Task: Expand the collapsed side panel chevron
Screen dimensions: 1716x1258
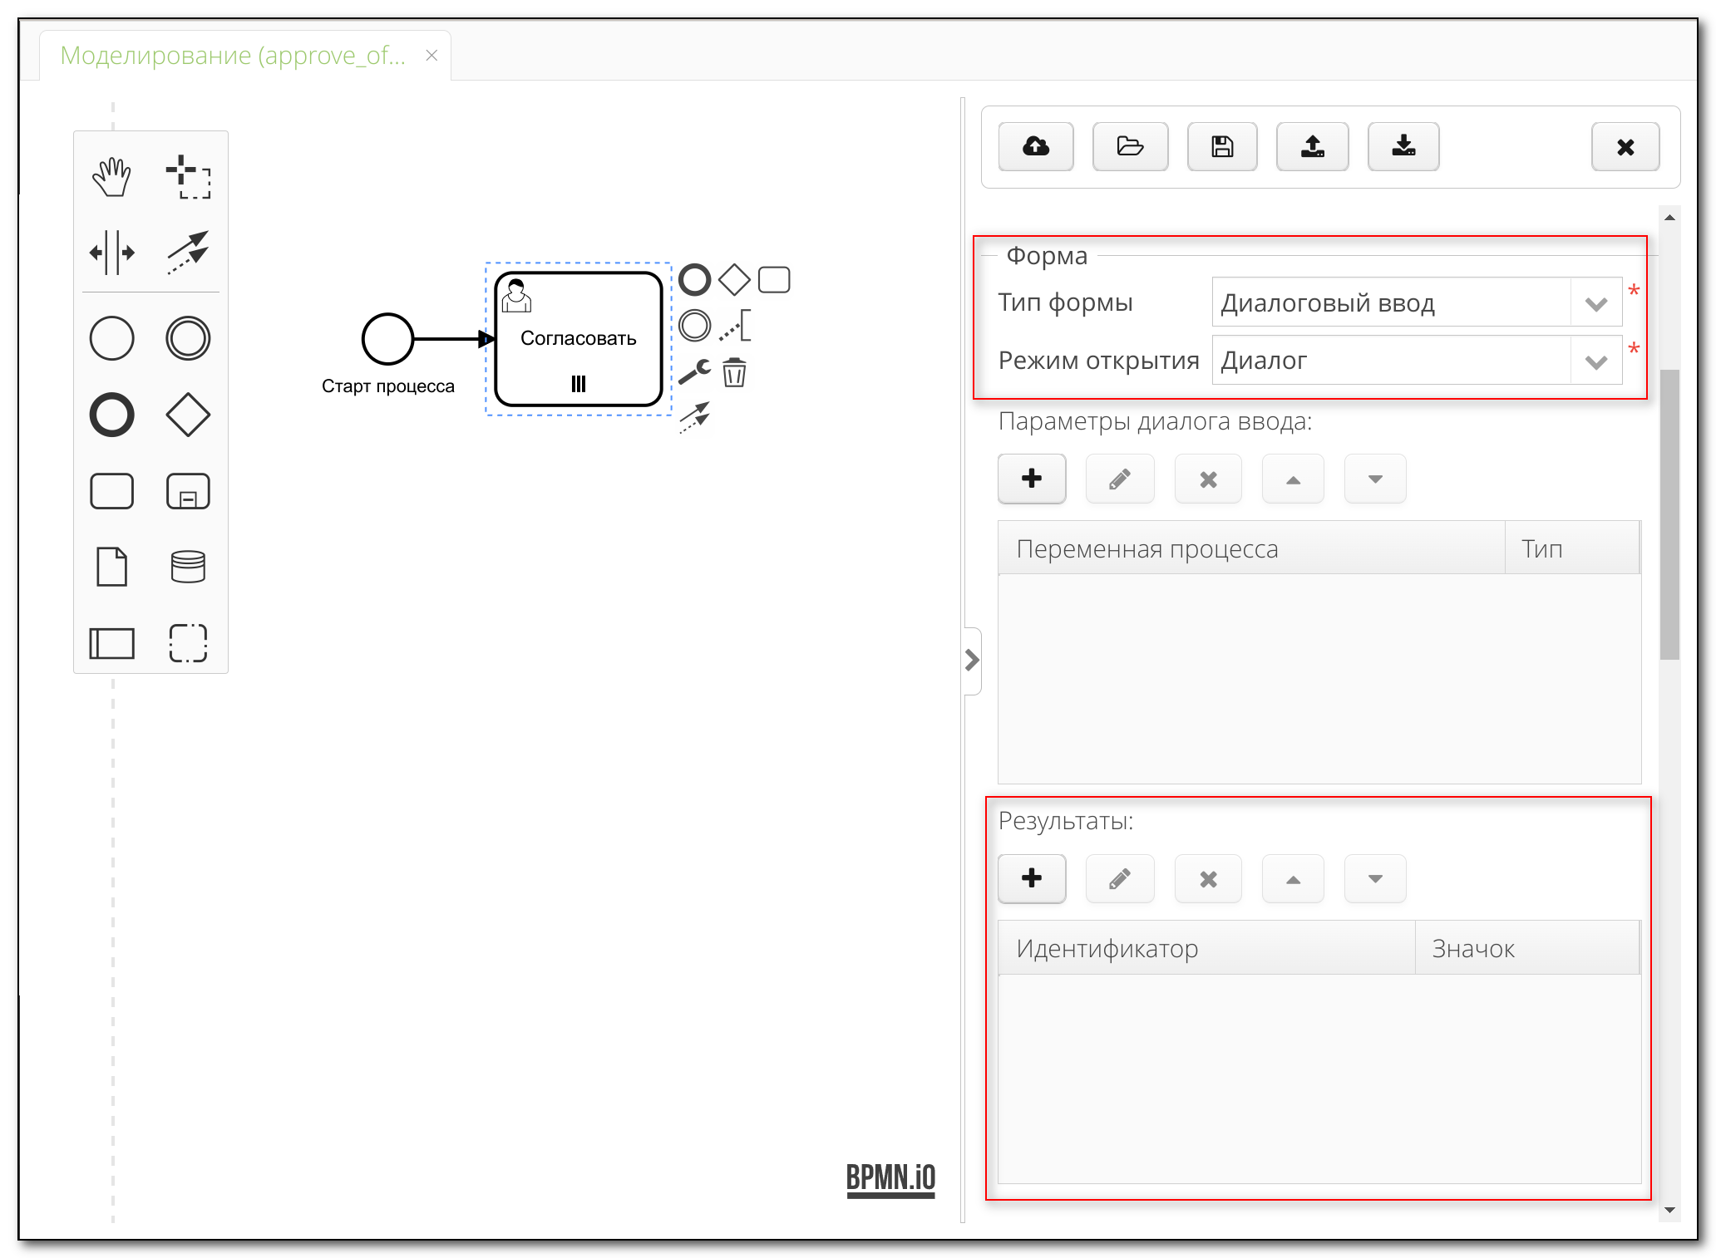Action: (x=973, y=659)
